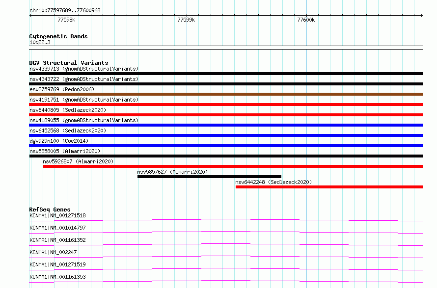Click the 77598k ruler tick label

coord(66,20)
